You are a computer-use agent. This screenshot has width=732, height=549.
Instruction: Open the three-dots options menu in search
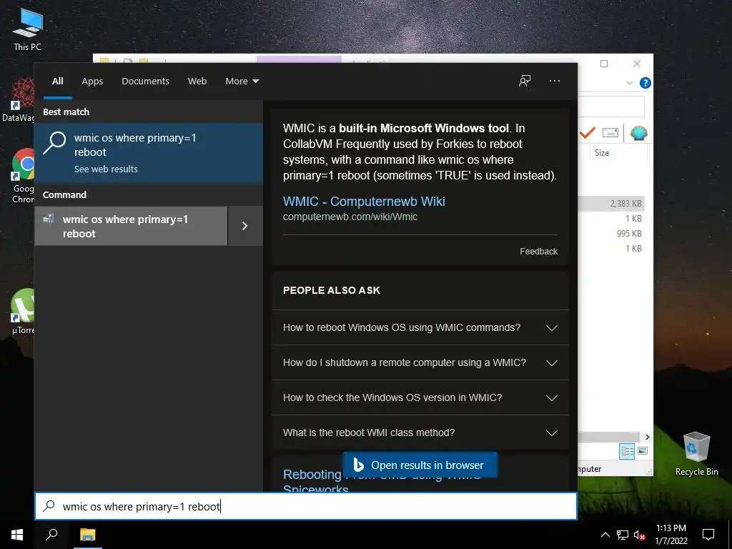(555, 81)
